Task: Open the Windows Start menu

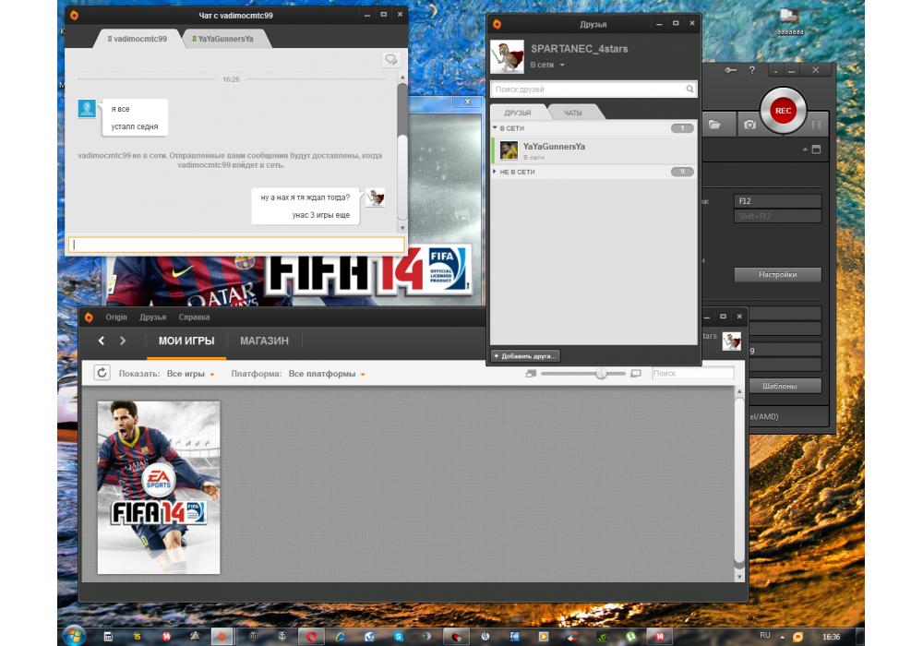Action: [74, 636]
